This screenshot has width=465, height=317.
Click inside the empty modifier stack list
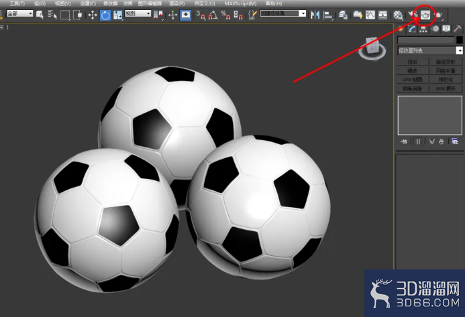[429, 115]
